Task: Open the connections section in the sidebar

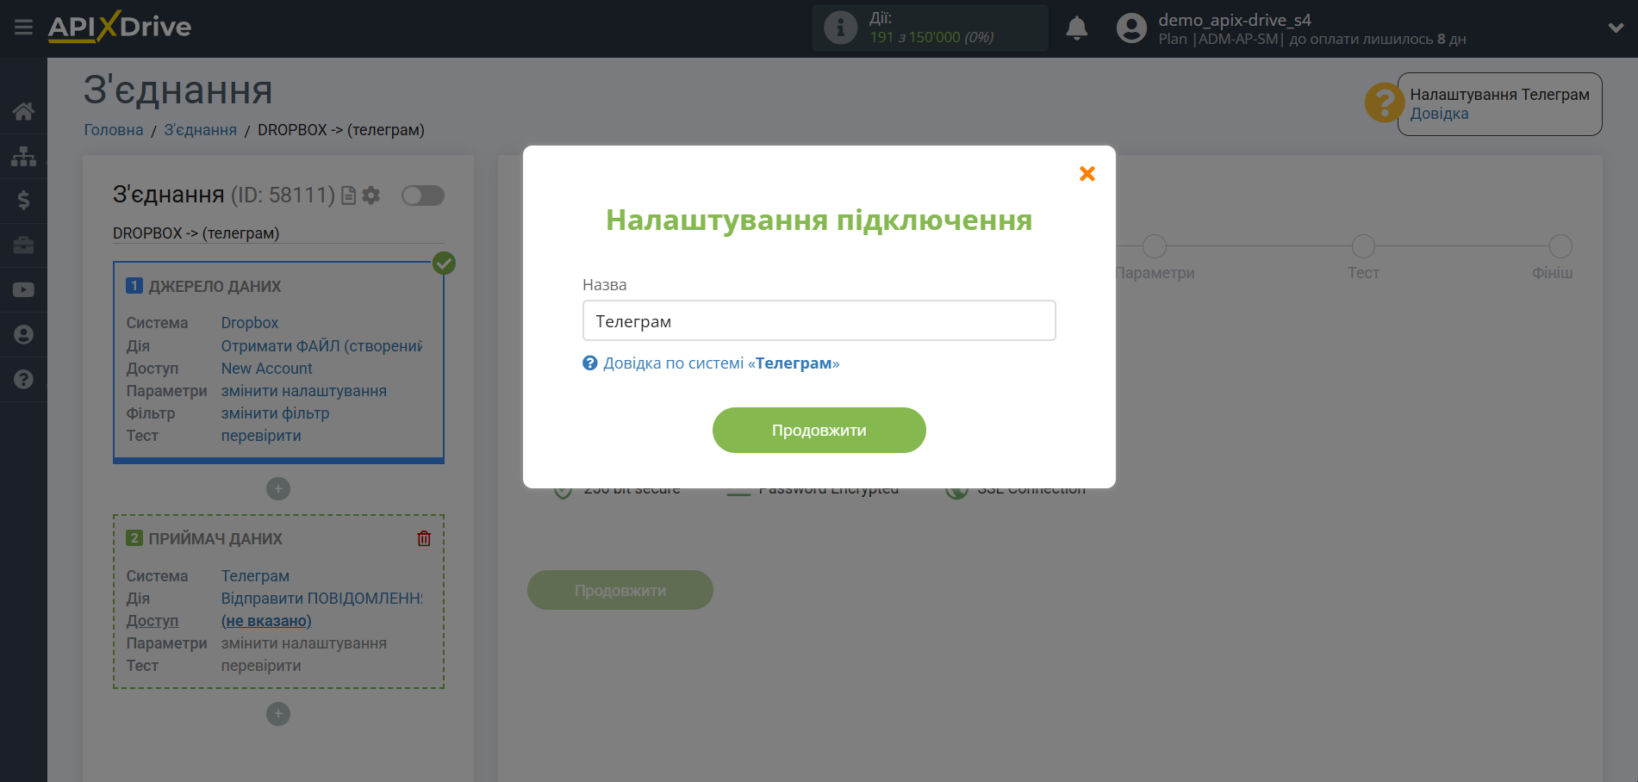Action: click(x=23, y=156)
